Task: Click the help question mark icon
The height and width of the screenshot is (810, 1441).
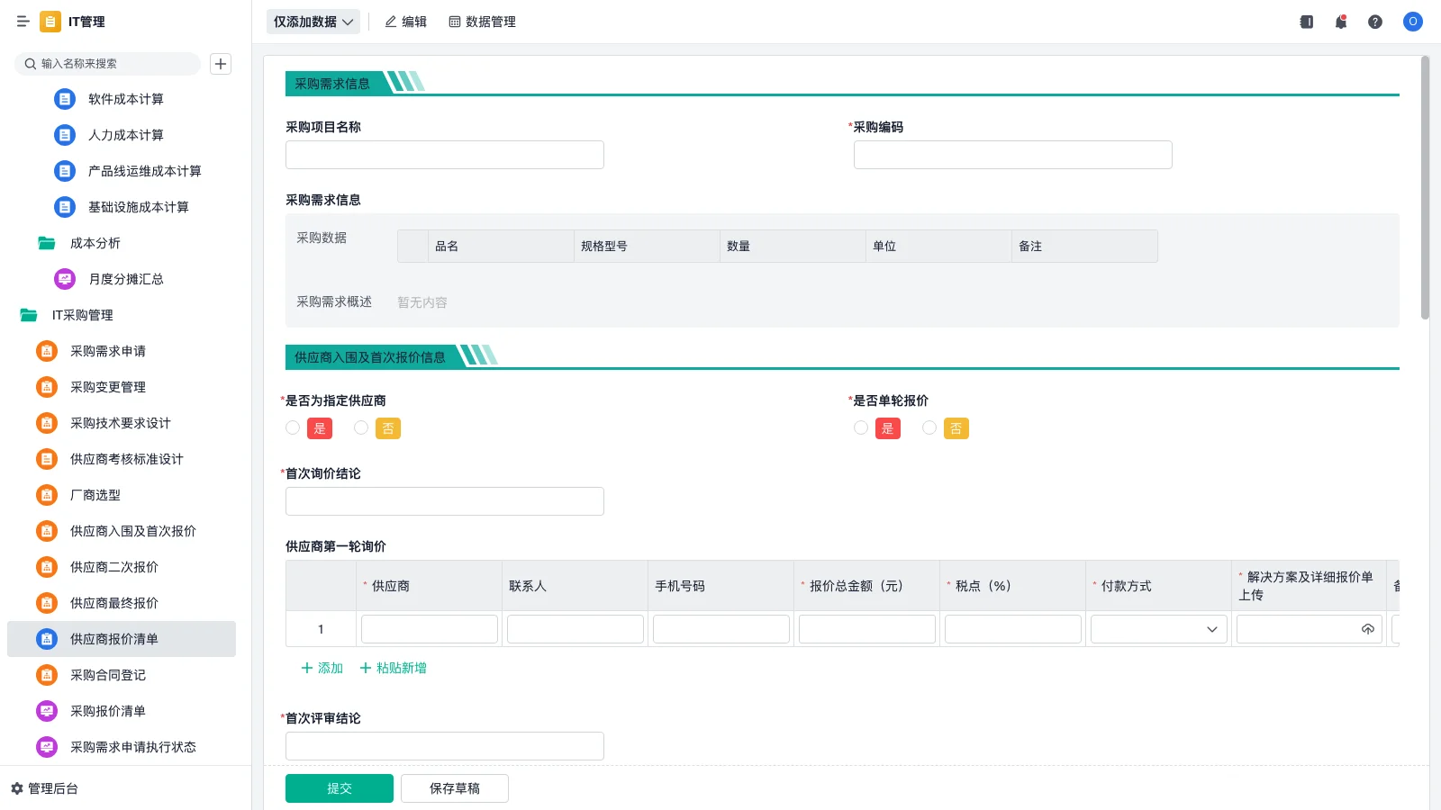Action: click(1376, 22)
